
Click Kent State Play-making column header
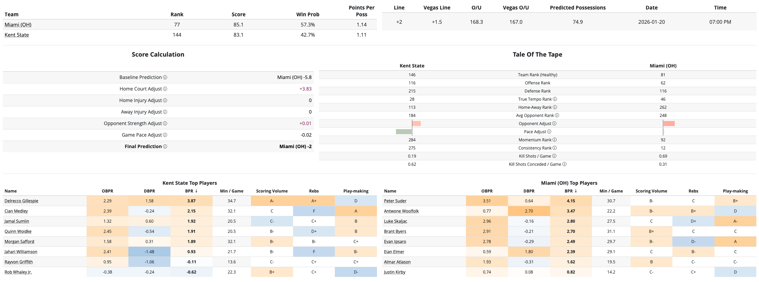(356, 191)
